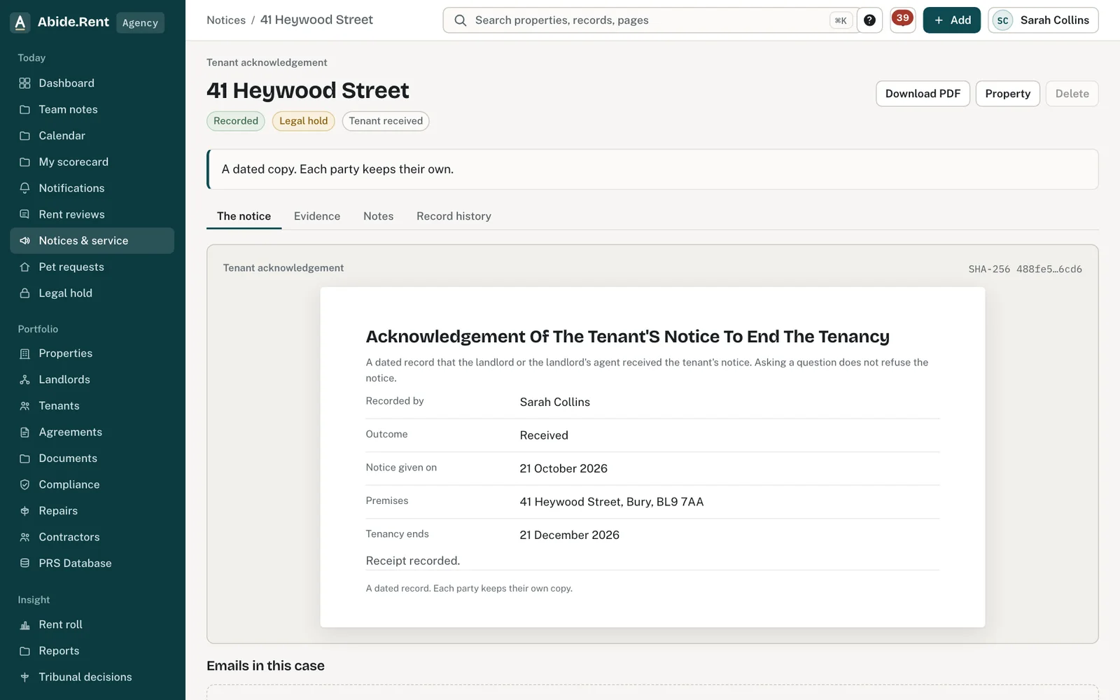Click the Team notes folder icon
This screenshot has width=1120, height=700.
pos(24,109)
